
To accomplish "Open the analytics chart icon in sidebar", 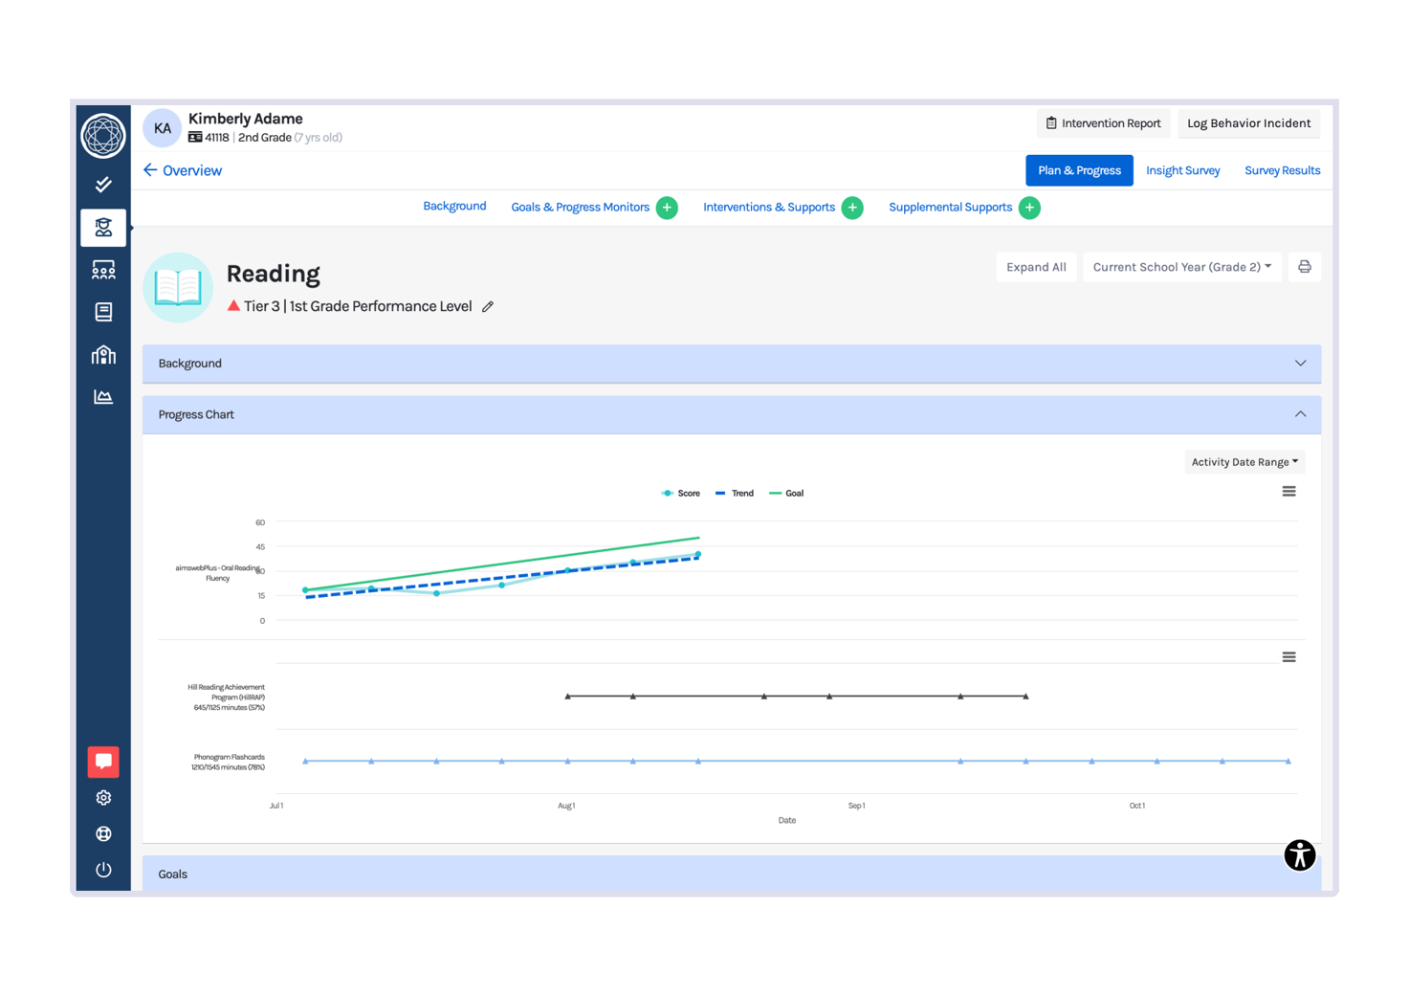I will pyautogui.click(x=102, y=396).
